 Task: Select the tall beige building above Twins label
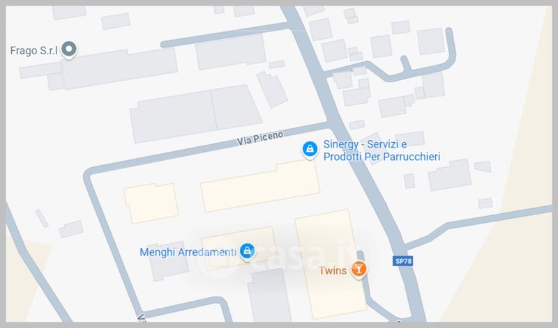(330, 264)
